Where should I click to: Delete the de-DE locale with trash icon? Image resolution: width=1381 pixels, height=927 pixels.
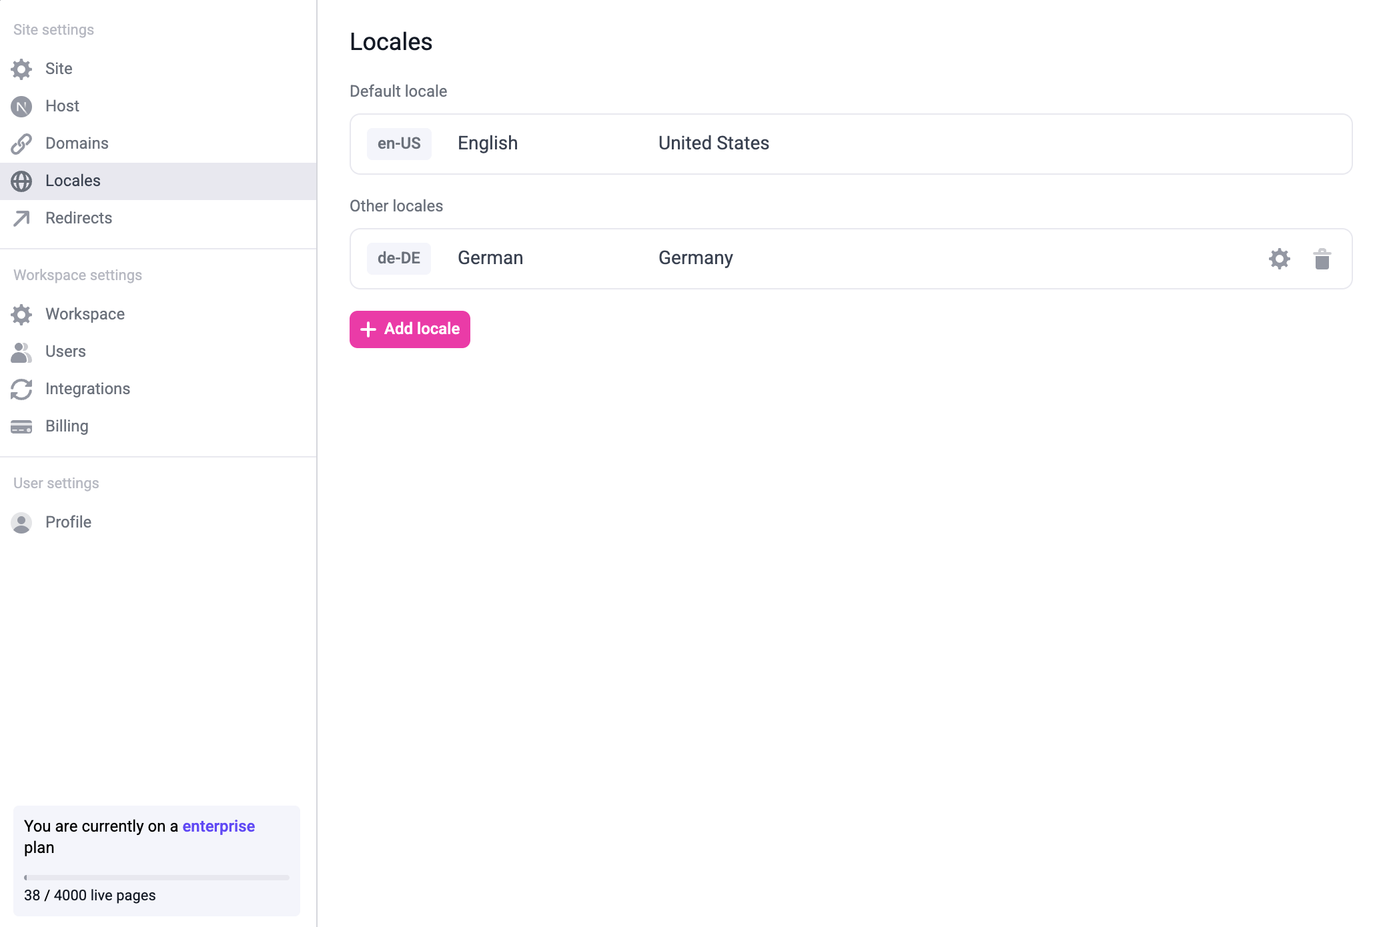pos(1322,259)
